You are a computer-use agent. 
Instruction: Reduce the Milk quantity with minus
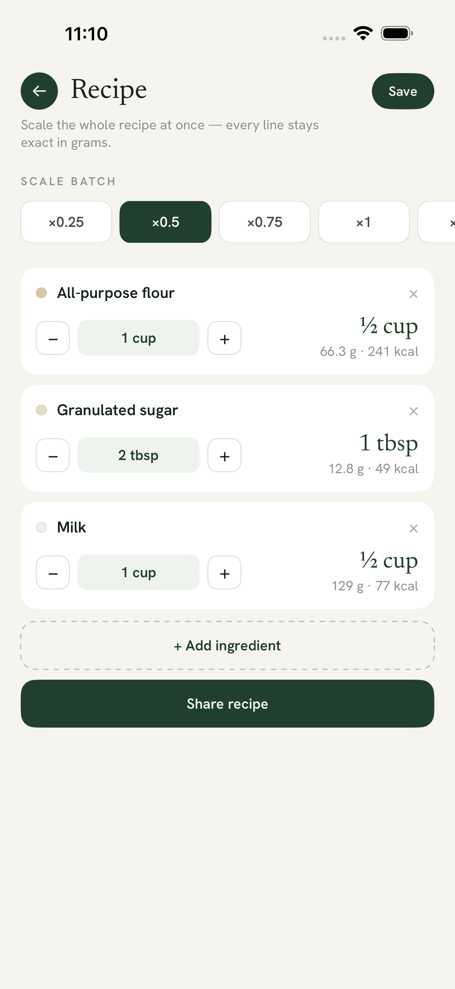tap(53, 572)
